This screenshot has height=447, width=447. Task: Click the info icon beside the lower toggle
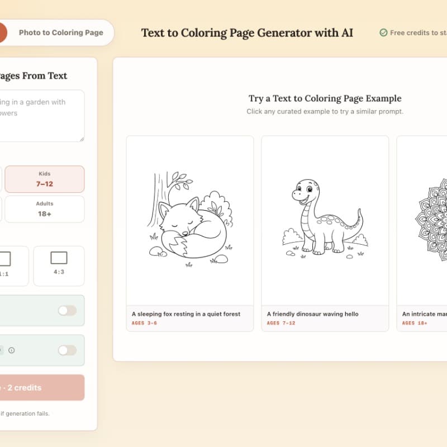(x=11, y=350)
